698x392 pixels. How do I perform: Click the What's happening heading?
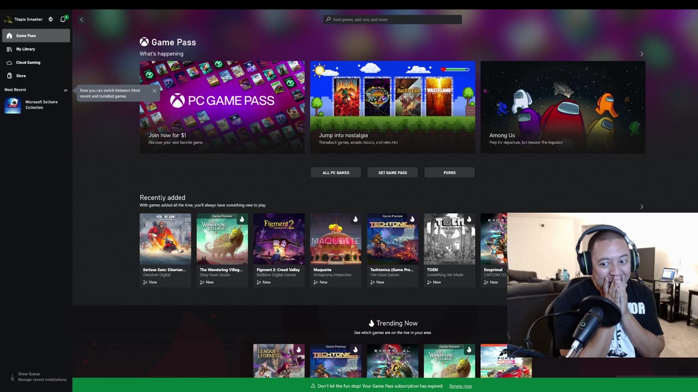click(161, 54)
